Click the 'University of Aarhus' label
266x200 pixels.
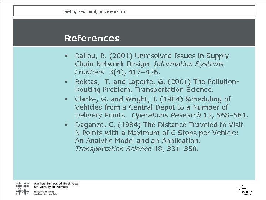pos(51,187)
